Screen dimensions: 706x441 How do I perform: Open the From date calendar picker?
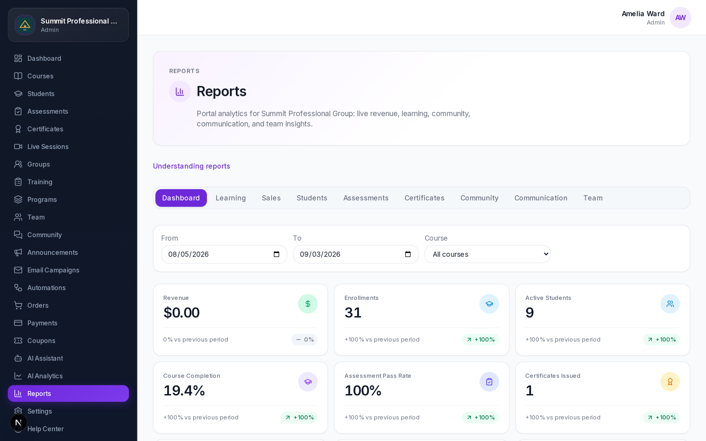click(276, 254)
